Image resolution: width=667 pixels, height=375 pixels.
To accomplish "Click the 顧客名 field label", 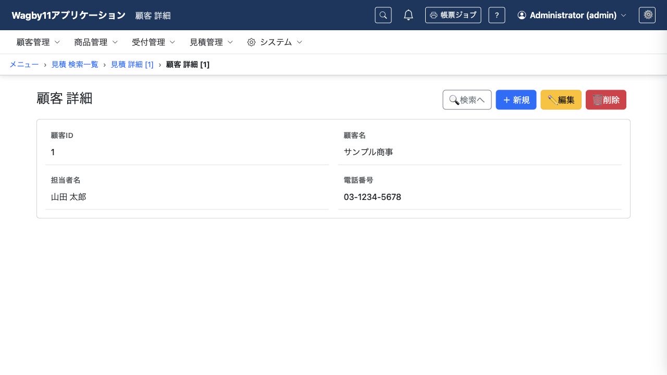I will coord(355,135).
